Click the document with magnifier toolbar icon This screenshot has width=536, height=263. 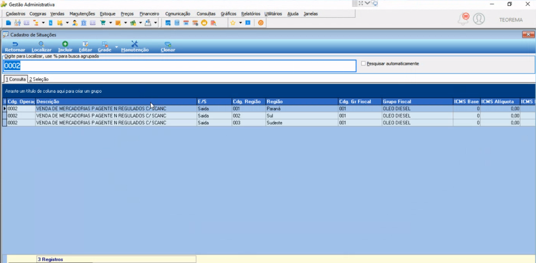click(213, 23)
